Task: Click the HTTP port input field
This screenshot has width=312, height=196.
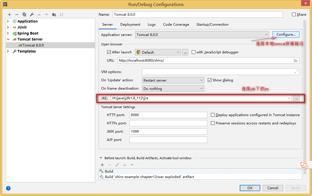Action: (168, 115)
